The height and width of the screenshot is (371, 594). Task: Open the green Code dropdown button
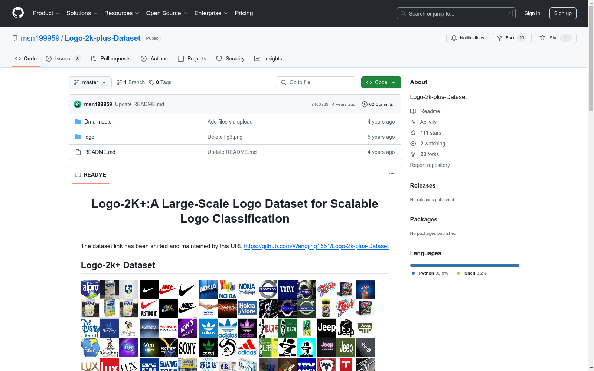point(381,82)
